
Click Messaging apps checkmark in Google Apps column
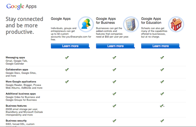(67, 58)
